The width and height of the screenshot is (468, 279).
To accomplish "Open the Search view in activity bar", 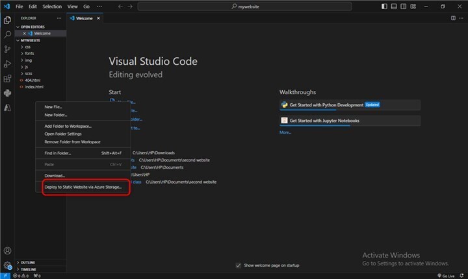I will [x=8, y=34].
